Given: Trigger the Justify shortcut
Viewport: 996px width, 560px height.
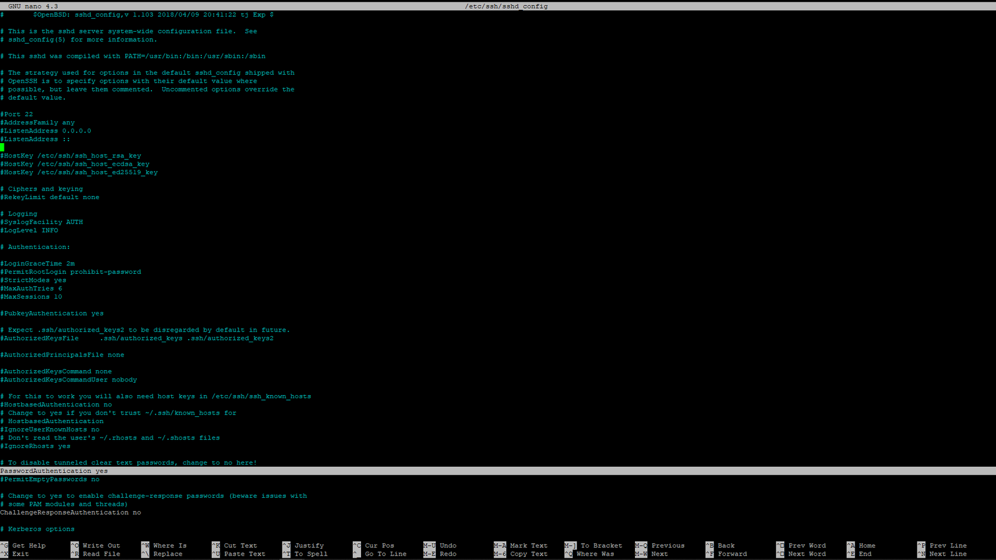Looking at the screenshot, I should (x=308, y=545).
